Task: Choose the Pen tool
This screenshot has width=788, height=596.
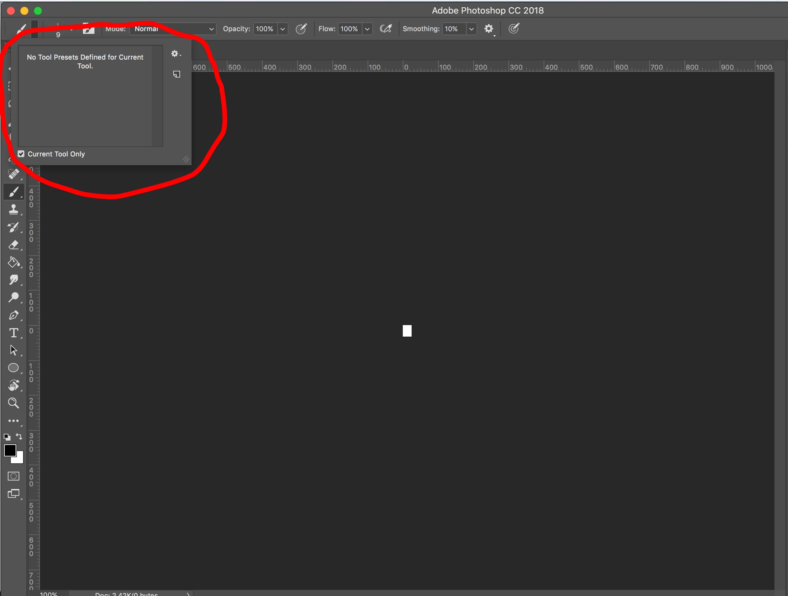Action: (x=14, y=315)
